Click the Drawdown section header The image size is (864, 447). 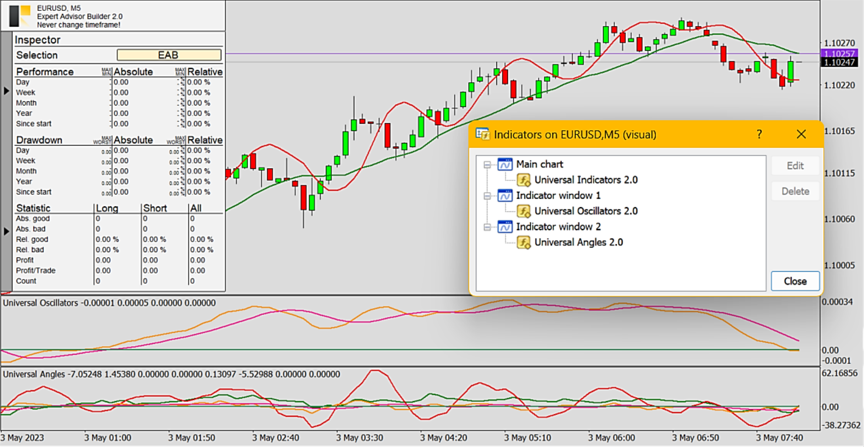click(x=39, y=140)
